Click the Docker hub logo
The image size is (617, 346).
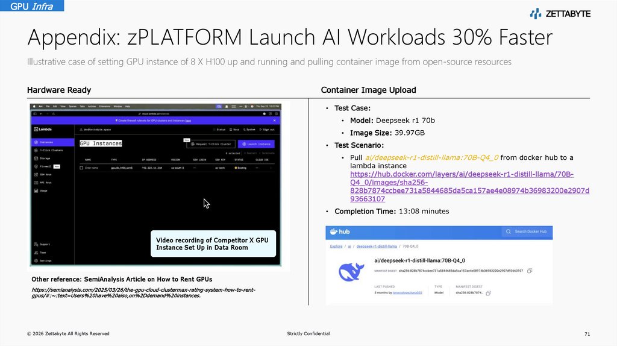tap(340, 232)
